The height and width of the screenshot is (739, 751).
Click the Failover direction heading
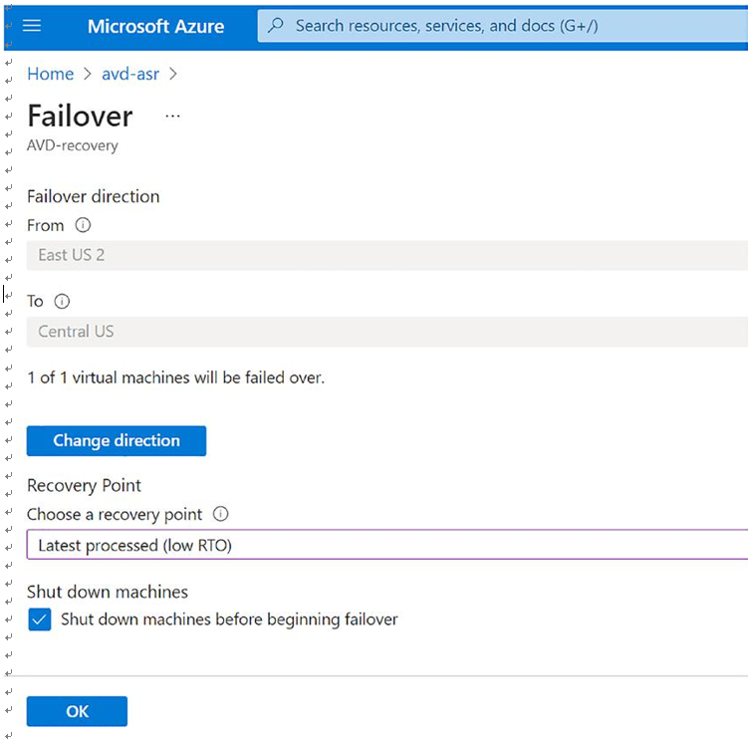[x=93, y=196]
